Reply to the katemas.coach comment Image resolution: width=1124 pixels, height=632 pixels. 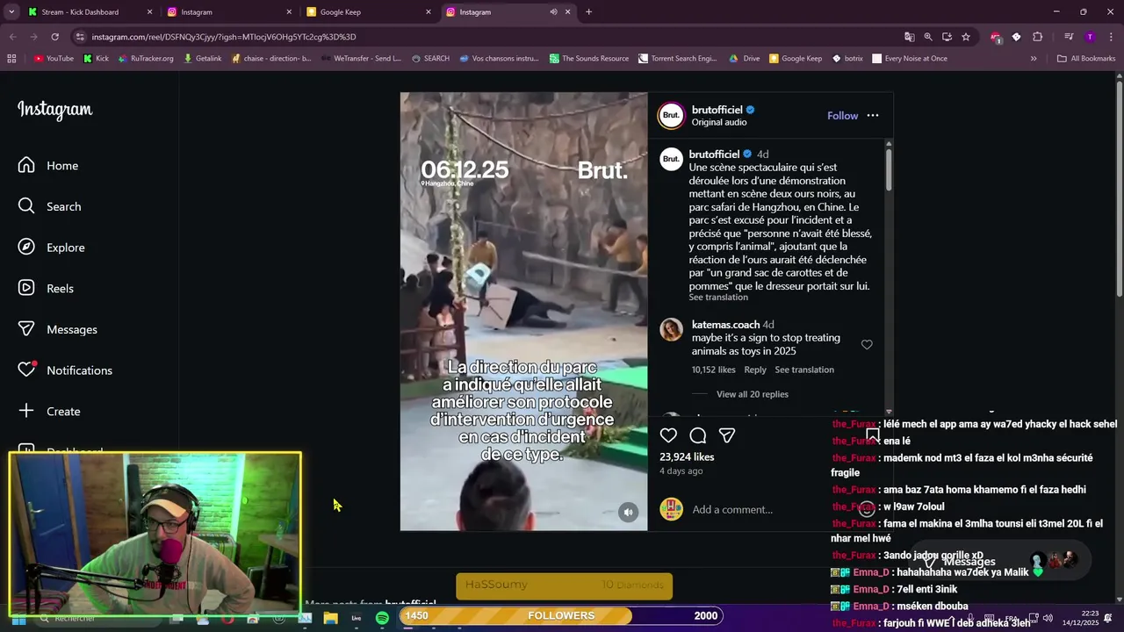755,370
